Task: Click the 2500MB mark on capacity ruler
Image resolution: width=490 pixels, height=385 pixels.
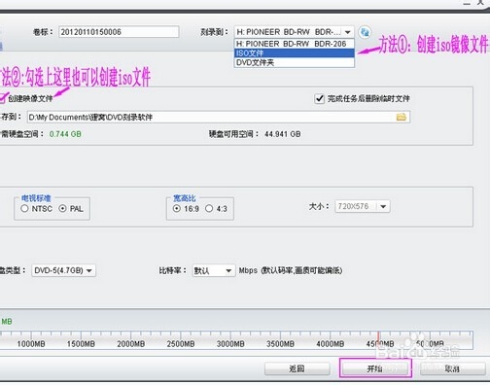Action: [181, 344]
